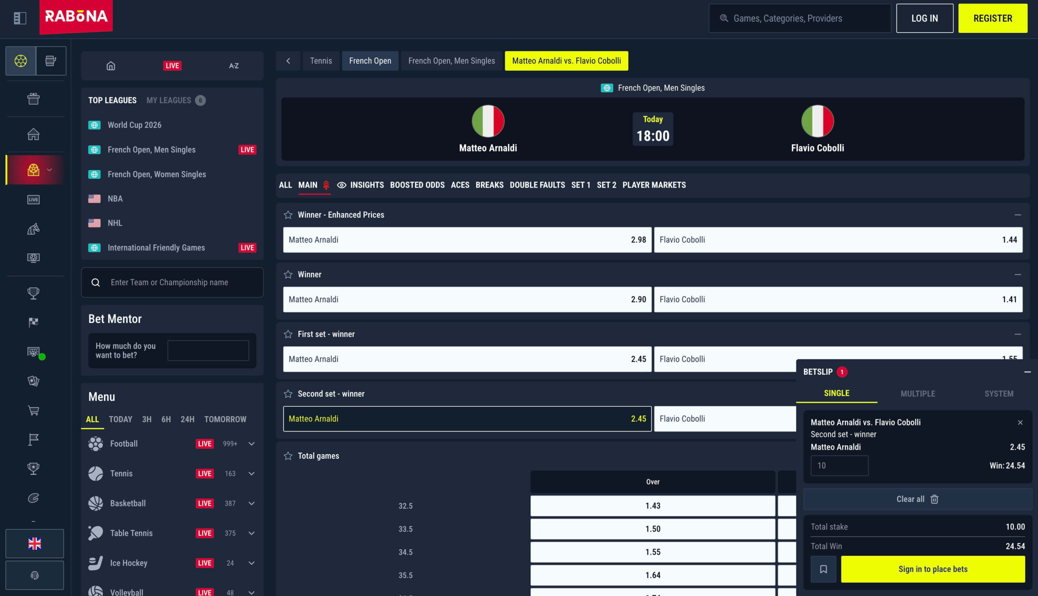
Task: Switch to the ACES market tab
Action: [x=460, y=185]
